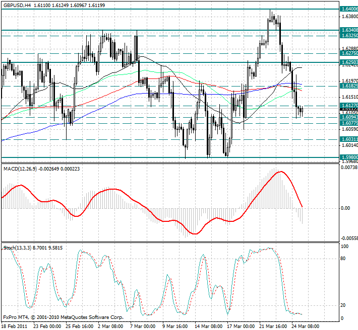
Task: Click the '9 Mar 16:00' date label
Action: tap(175, 326)
